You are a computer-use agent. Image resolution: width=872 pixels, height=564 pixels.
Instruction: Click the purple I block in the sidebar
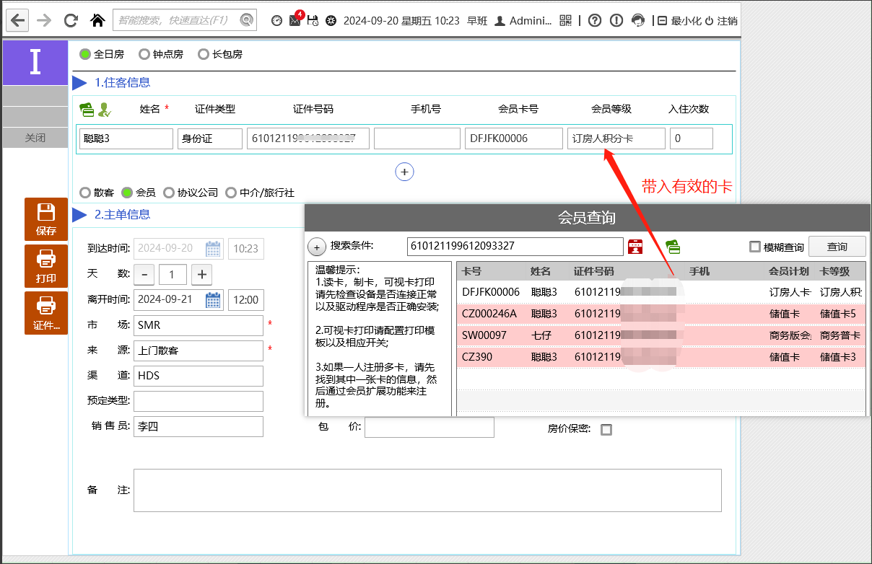[x=35, y=63]
